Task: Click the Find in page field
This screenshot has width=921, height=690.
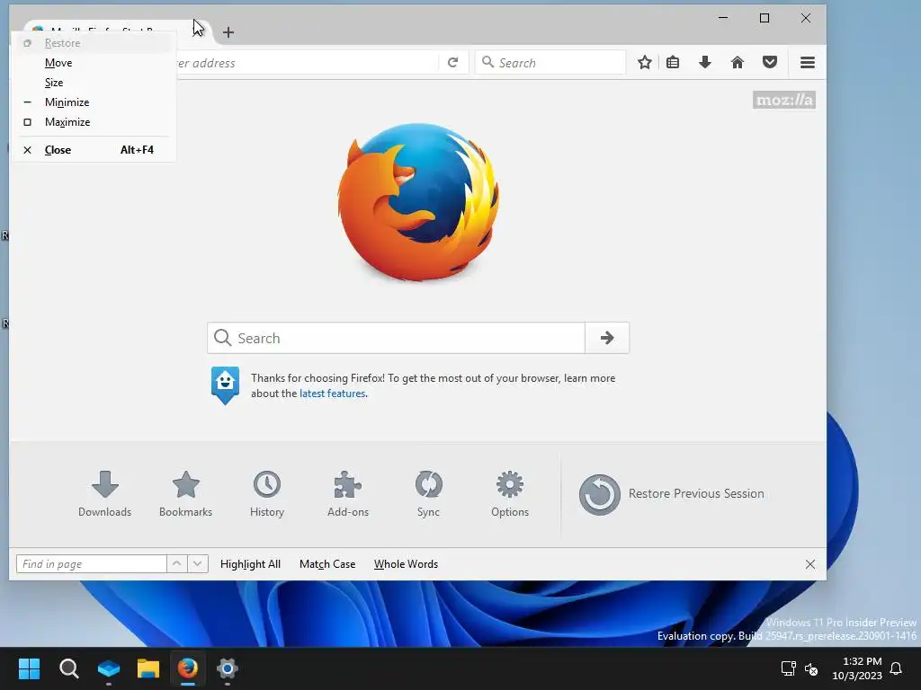Action: point(92,564)
